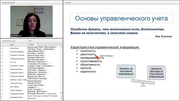Click the Сирко Надежда caption on the video
This screenshot has width=180, height=101.
click(x=16, y=36)
